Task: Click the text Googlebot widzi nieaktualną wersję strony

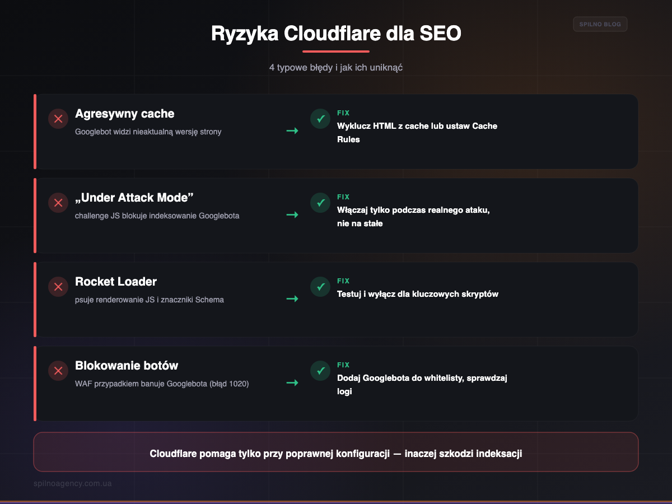Action: click(148, 132)
